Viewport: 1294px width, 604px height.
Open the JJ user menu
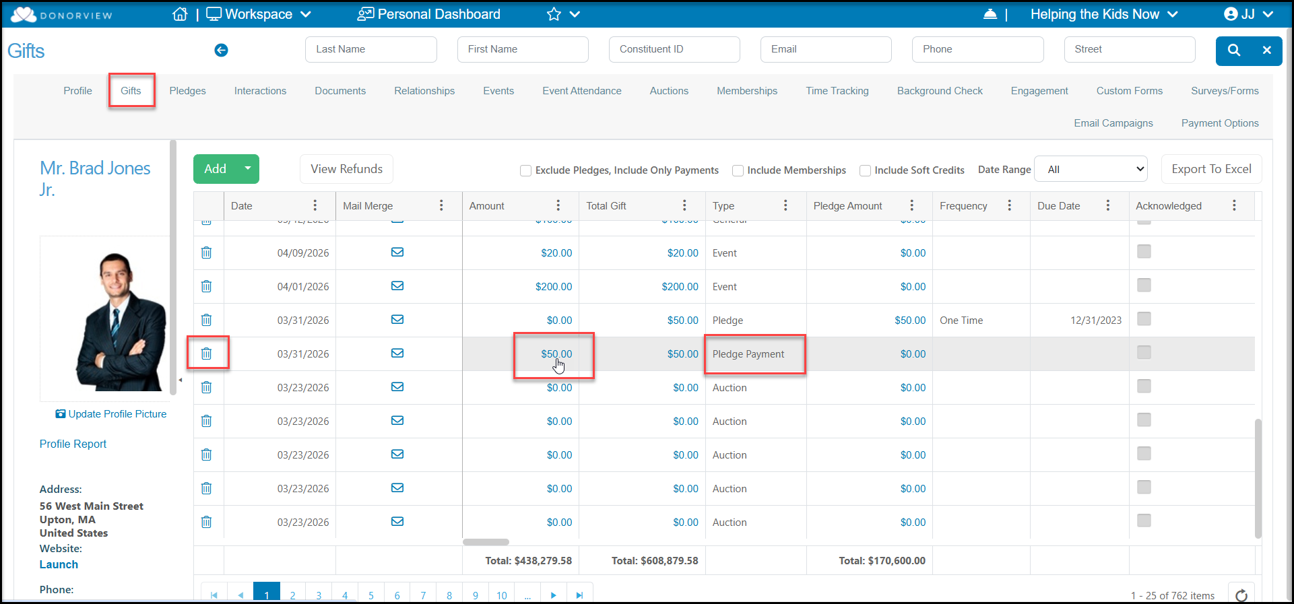point(1248,14)
